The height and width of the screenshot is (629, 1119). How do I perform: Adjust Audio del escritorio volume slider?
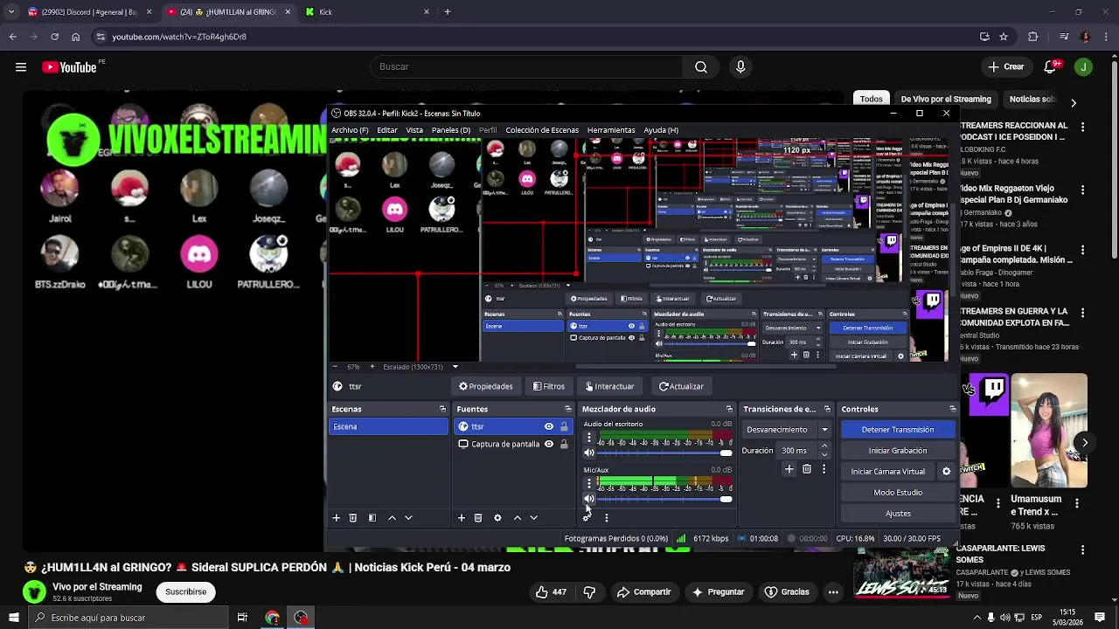click(x=664, y=453)
